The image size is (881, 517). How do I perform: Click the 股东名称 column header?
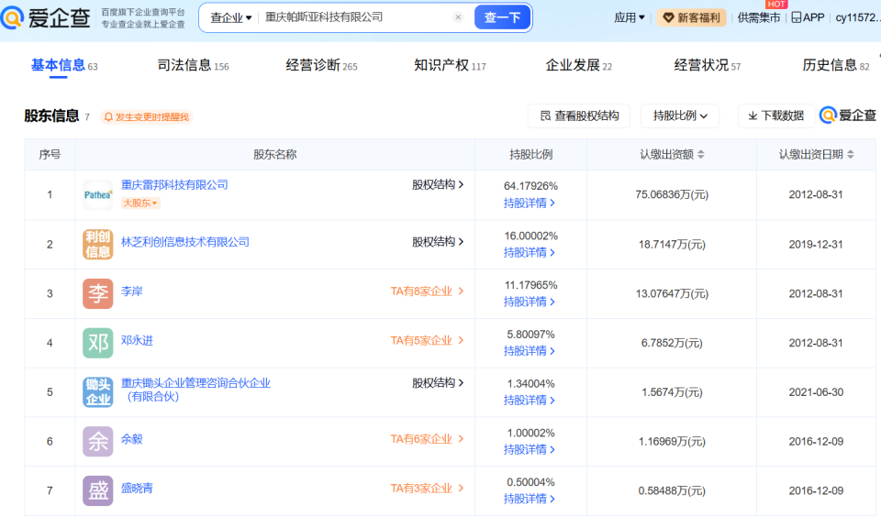(274, 154)
